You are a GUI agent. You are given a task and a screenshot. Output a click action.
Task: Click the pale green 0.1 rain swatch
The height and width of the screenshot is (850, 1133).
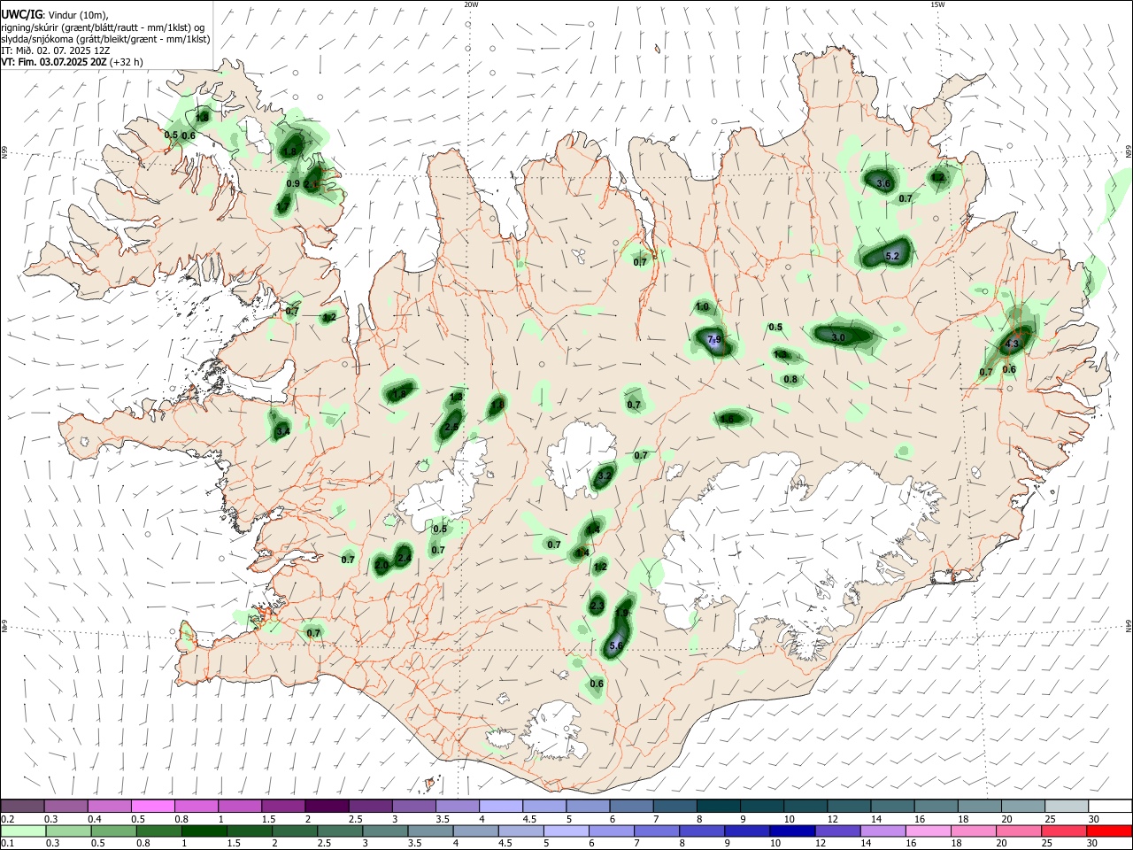point(23,831)
